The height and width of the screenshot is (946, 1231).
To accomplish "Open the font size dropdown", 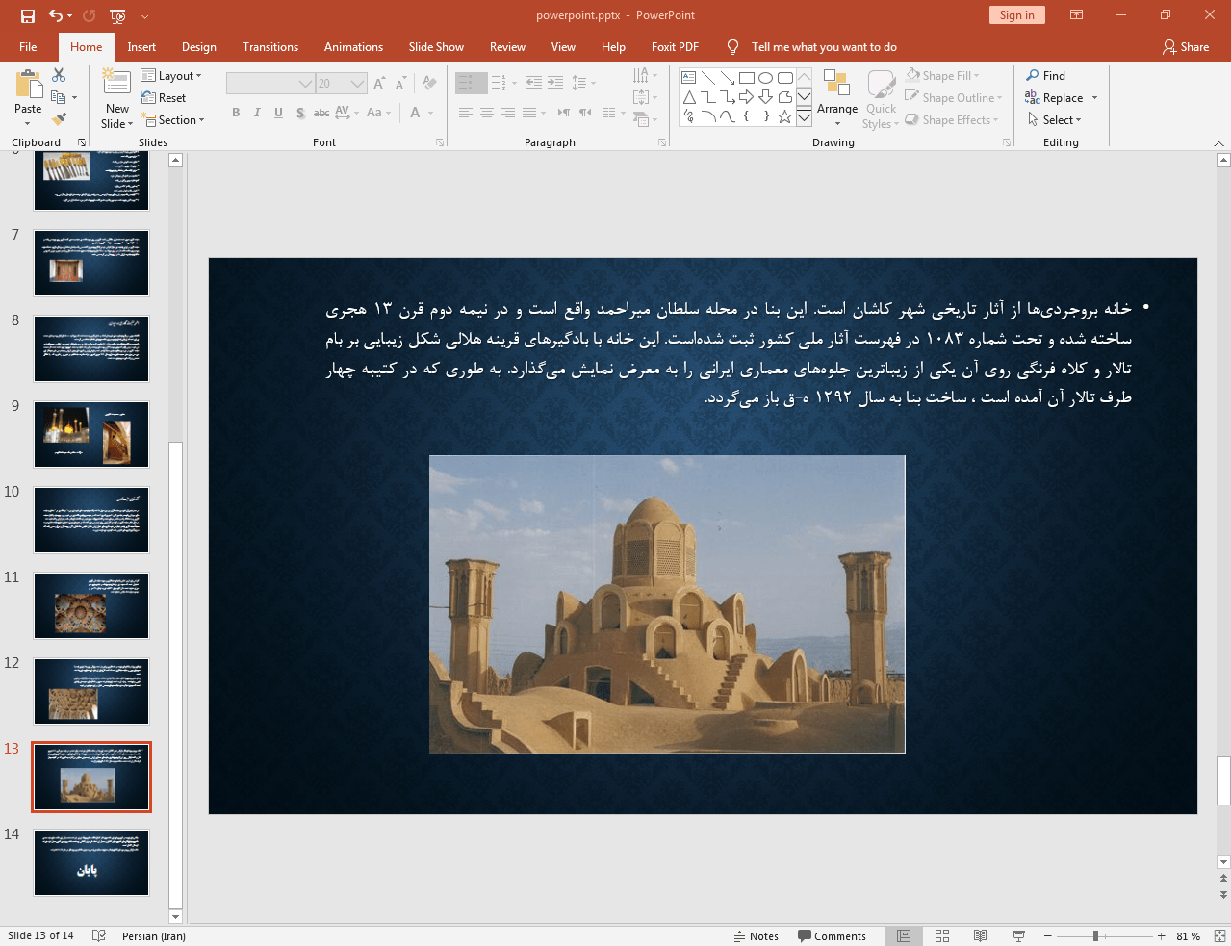I will tap(358, 84).
